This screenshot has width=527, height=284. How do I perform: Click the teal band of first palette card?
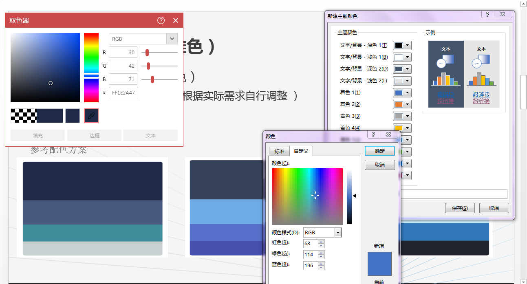point(93,233)
